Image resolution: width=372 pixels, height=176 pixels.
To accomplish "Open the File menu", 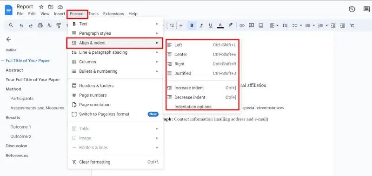I will (x=20, y=14).
